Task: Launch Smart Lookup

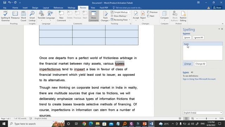Action: click(x=32, y=16)
